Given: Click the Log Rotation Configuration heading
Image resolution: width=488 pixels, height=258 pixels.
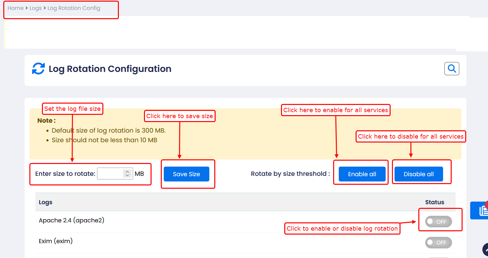Looking at the screenshot, I should click(x=110, y=69).
